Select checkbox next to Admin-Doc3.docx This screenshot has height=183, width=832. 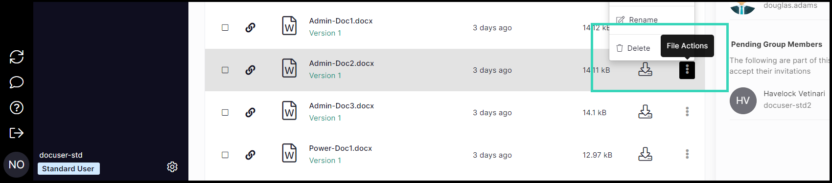coord(225,112)
